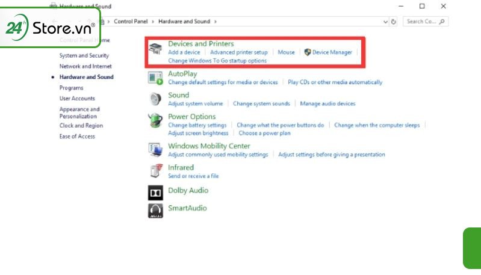Click the Search Control Panel field

[421, 22]
